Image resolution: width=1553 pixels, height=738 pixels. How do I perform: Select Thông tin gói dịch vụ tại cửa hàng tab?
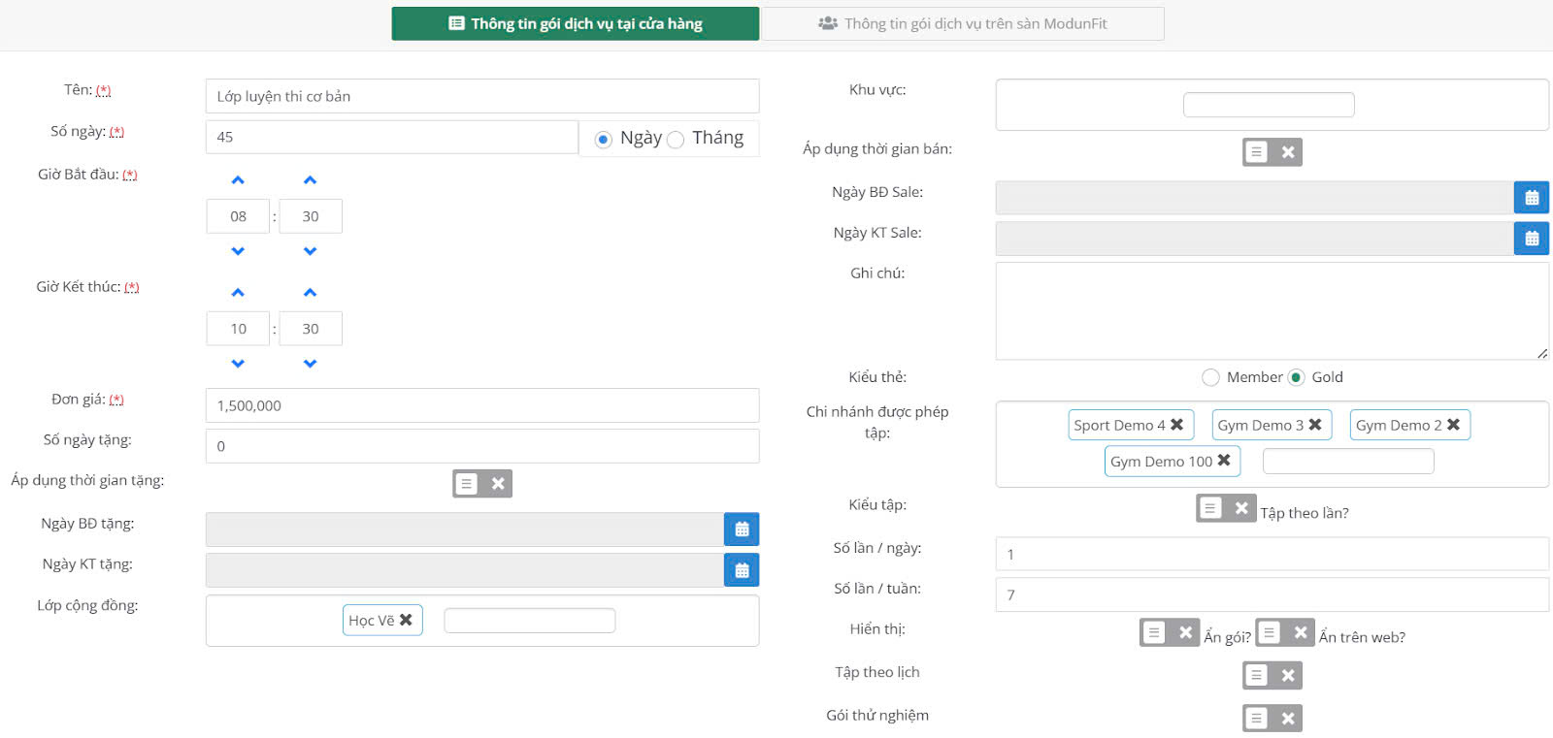575,24
